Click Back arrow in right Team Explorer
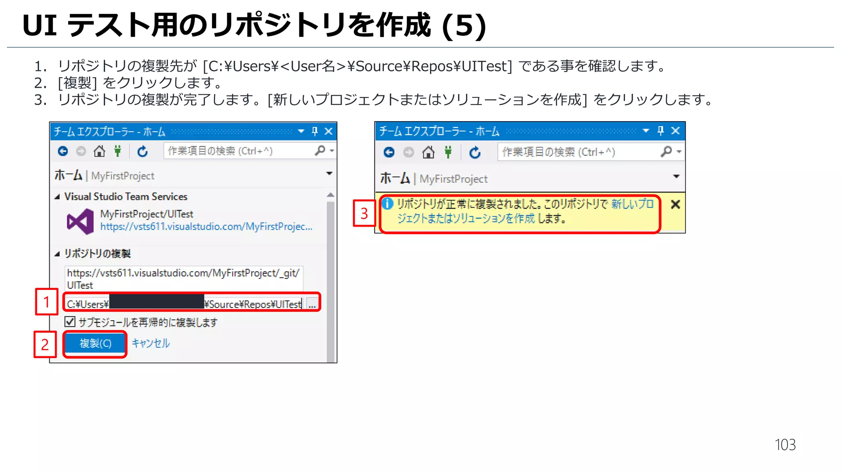This screenshot has width=841, height=473. pyautogui.click(x=389, y=153)
